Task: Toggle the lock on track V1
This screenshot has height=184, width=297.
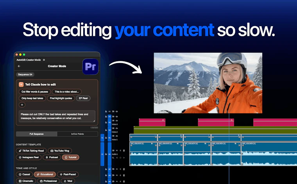Action: click(106, 138)
